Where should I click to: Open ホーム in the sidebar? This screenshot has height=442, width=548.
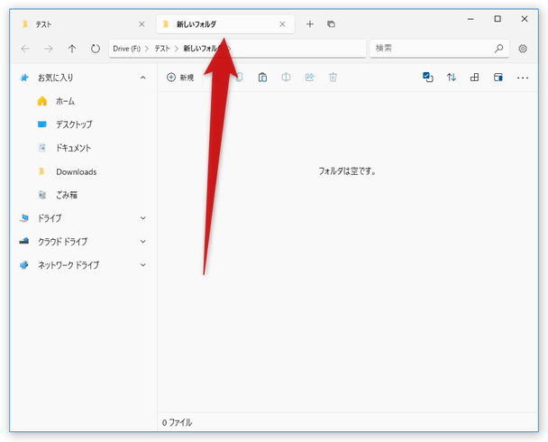(83, 101)
